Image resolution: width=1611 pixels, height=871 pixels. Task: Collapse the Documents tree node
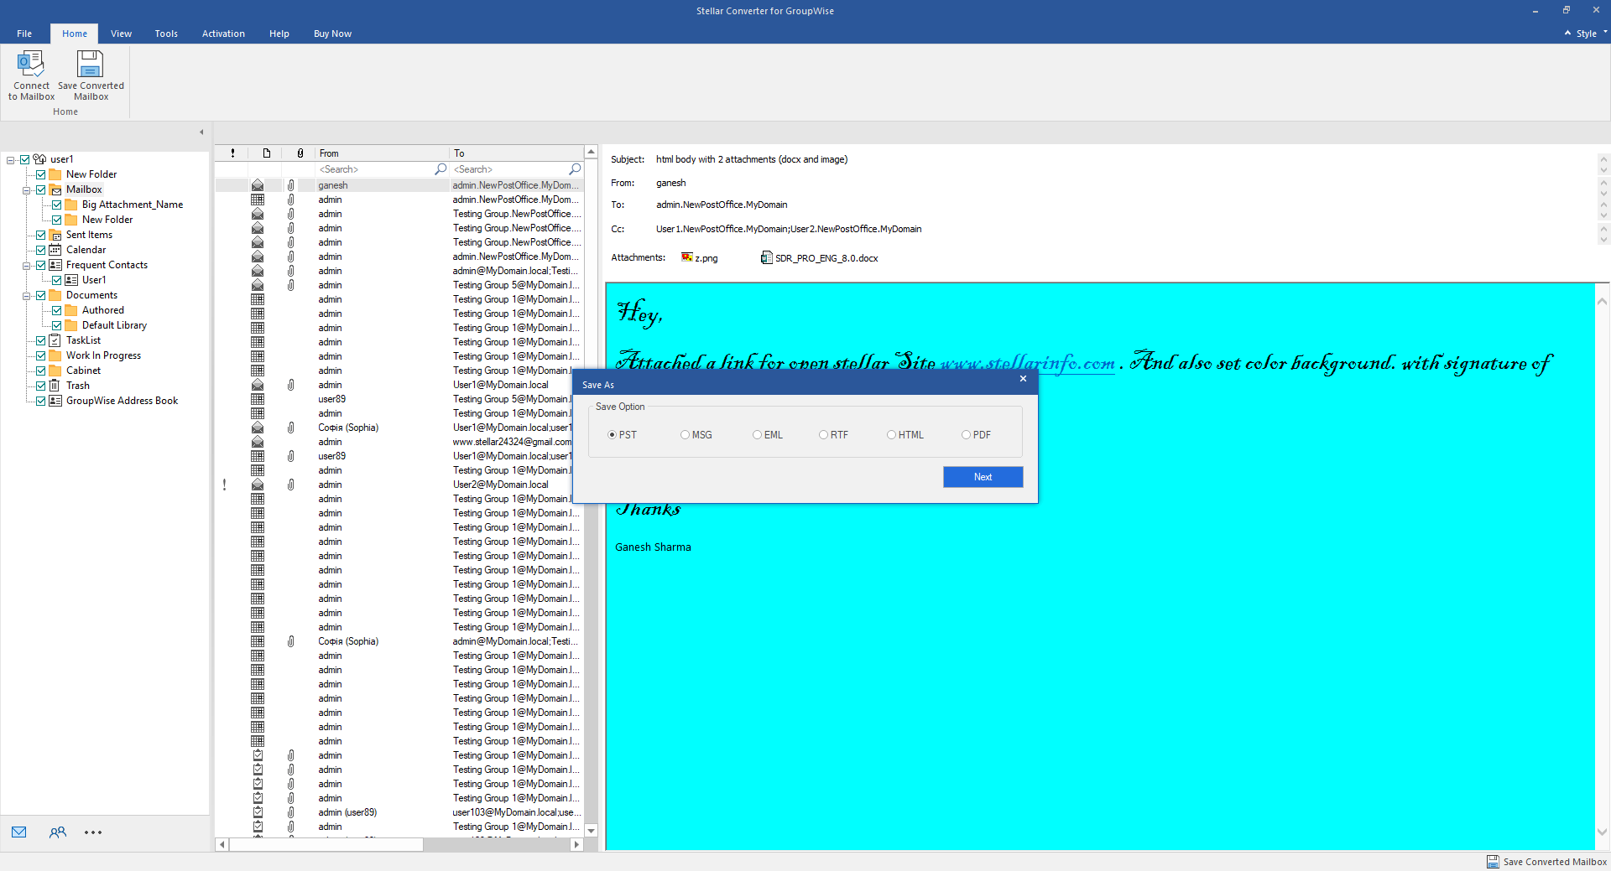pos(26,296)
